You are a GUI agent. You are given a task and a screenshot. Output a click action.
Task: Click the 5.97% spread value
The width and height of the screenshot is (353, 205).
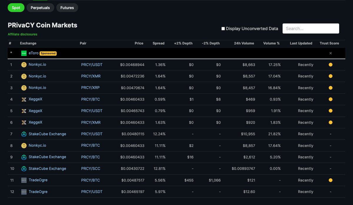click(160, 192)
